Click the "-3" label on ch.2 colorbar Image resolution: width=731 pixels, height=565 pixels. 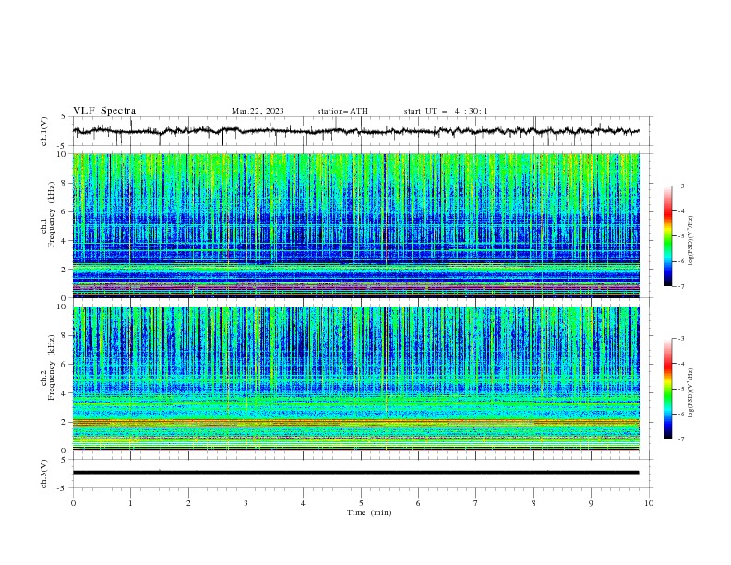point(680,339)
